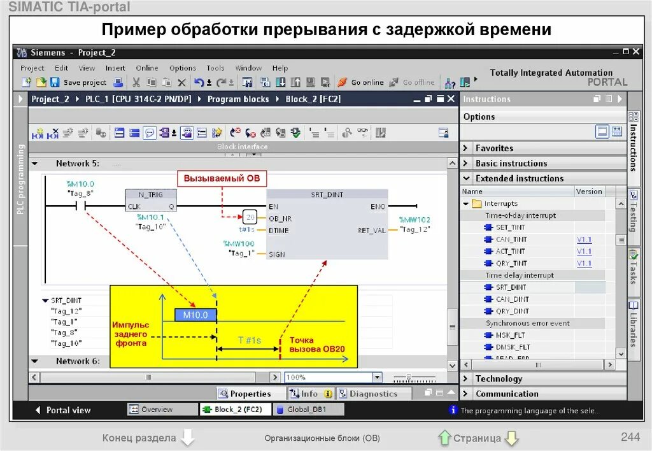Open the V1.1 version link for CAN_TINT
Image resolution: width=652 pixels, height=451 pixels.
pyautogui.click(x=585, y=239)
